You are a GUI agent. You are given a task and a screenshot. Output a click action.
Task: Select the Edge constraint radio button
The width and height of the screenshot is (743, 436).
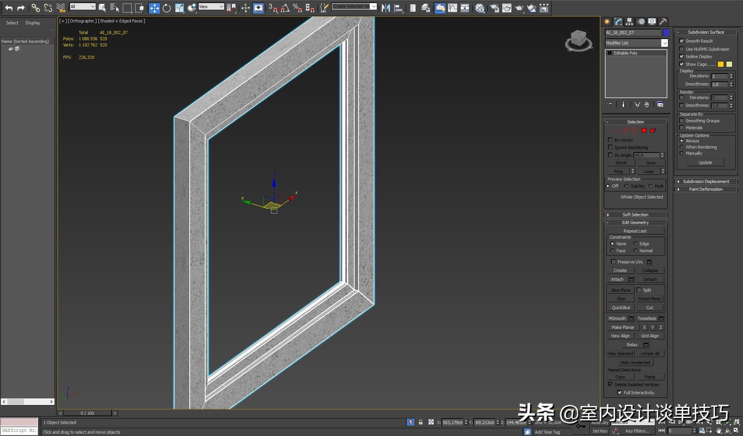635,244
